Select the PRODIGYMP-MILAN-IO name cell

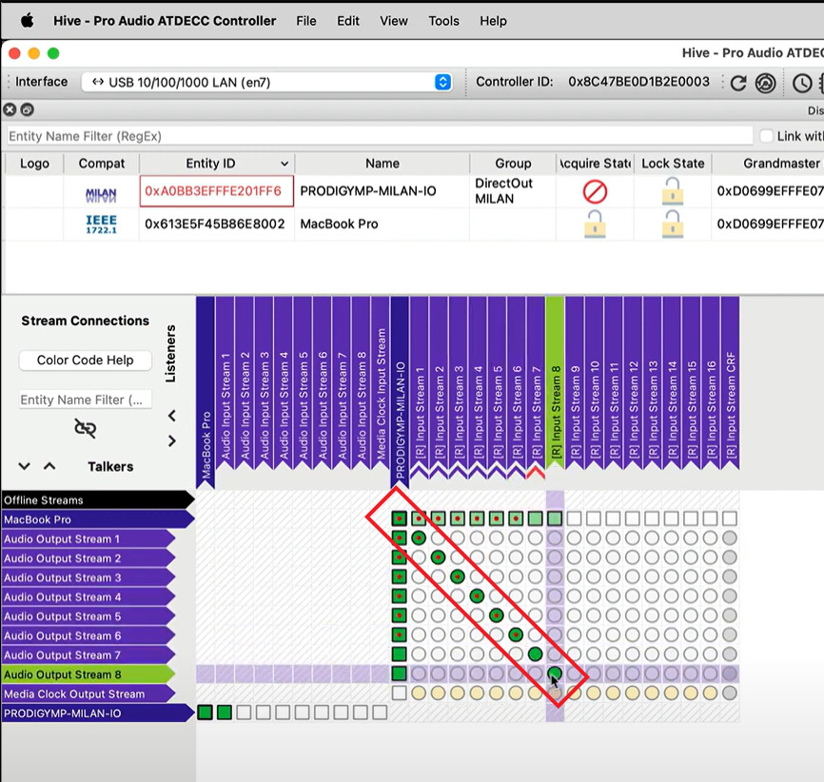pos(382,191)
